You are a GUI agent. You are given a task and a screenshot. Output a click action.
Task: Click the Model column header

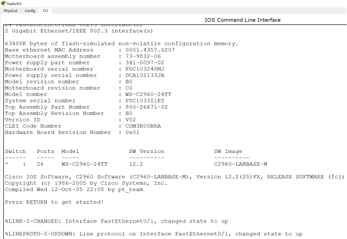pyautogui.click(x=70, y=151)
